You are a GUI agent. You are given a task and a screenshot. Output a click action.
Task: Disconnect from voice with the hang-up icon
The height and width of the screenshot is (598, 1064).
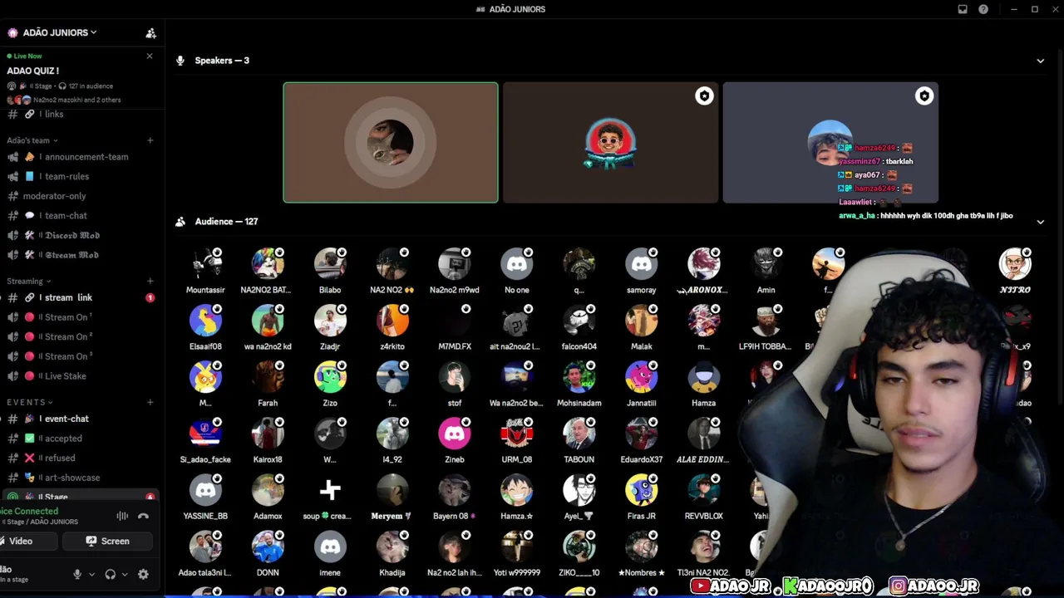point(143,516)
